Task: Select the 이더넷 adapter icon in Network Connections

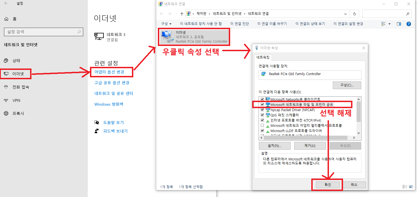Action: [x=168, y=37]
